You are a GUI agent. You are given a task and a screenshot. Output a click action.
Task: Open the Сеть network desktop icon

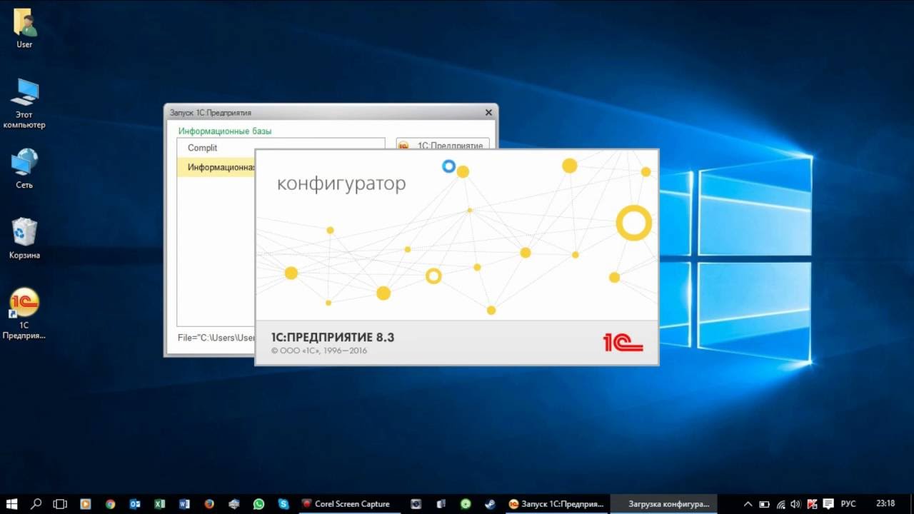(24, 163)
